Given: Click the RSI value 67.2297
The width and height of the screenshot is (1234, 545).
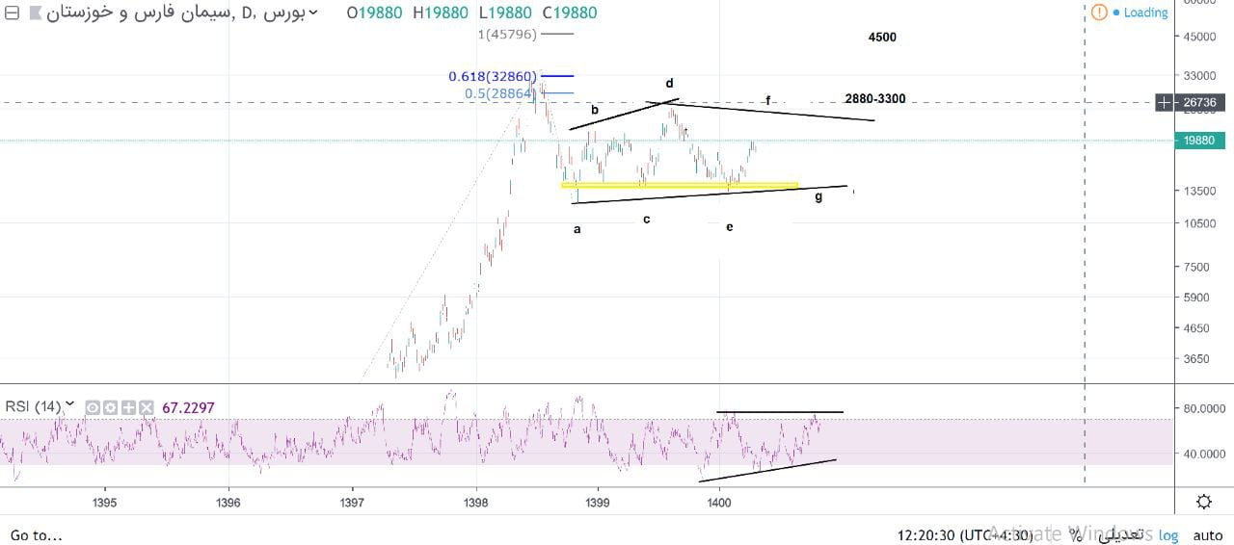Looking at the screenshot, I should tap(188, 408).
